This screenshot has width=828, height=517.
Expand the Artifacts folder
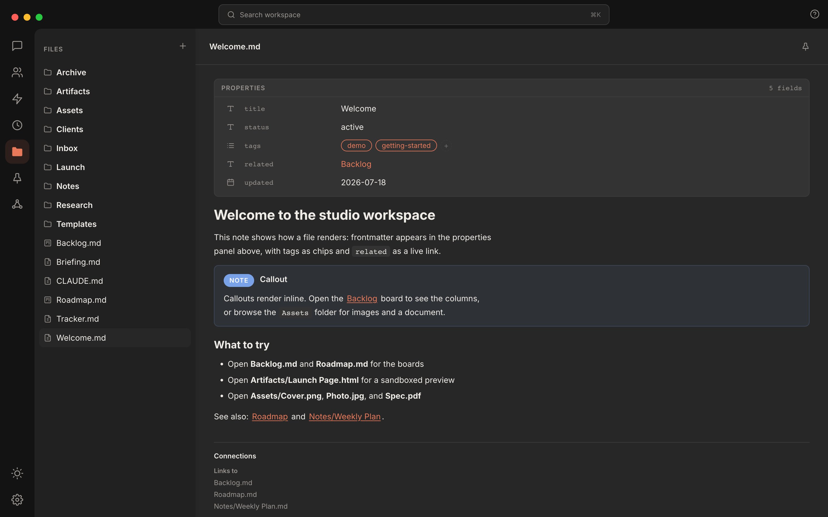coord(115,91)
